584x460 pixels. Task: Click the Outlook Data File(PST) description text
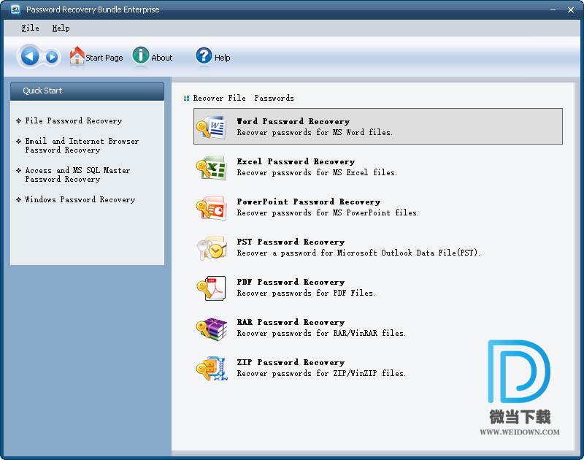pyautogui.click(x=358, y=253)
